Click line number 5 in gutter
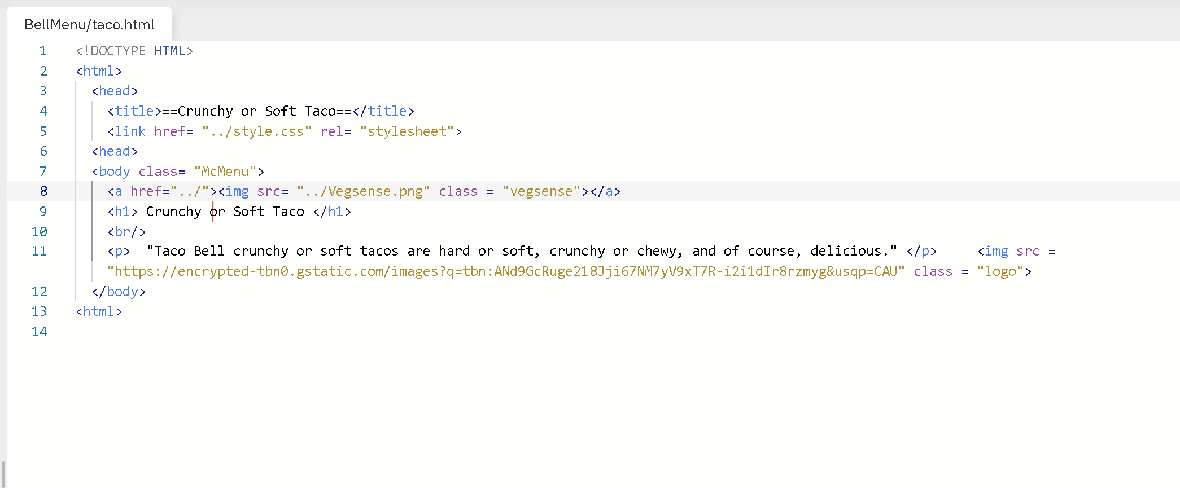Viewport: 1180px width, 488px height. (43, 131)
